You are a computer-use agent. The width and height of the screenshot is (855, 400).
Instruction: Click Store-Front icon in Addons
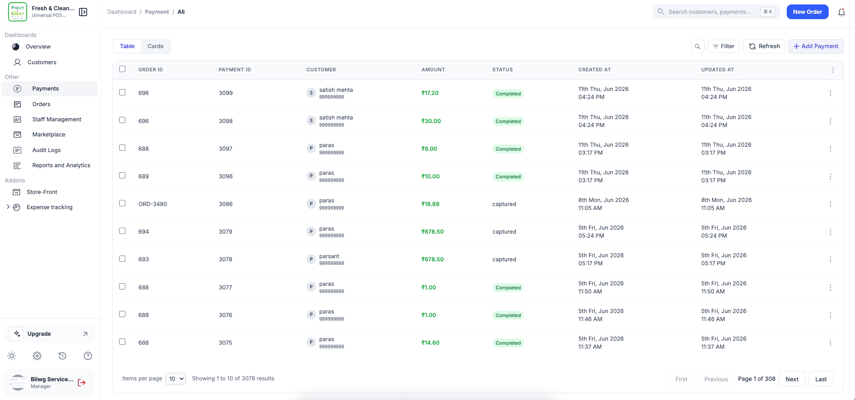click(17, 192)
